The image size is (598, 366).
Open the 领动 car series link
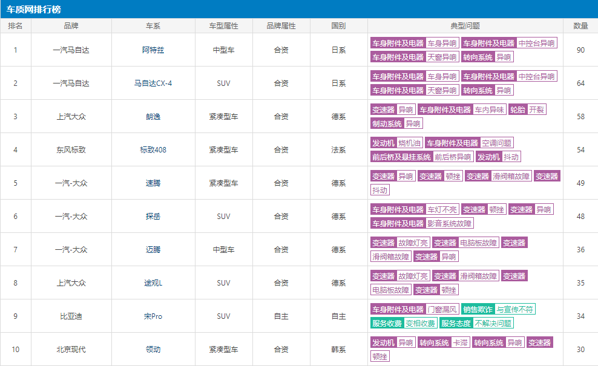153,349
